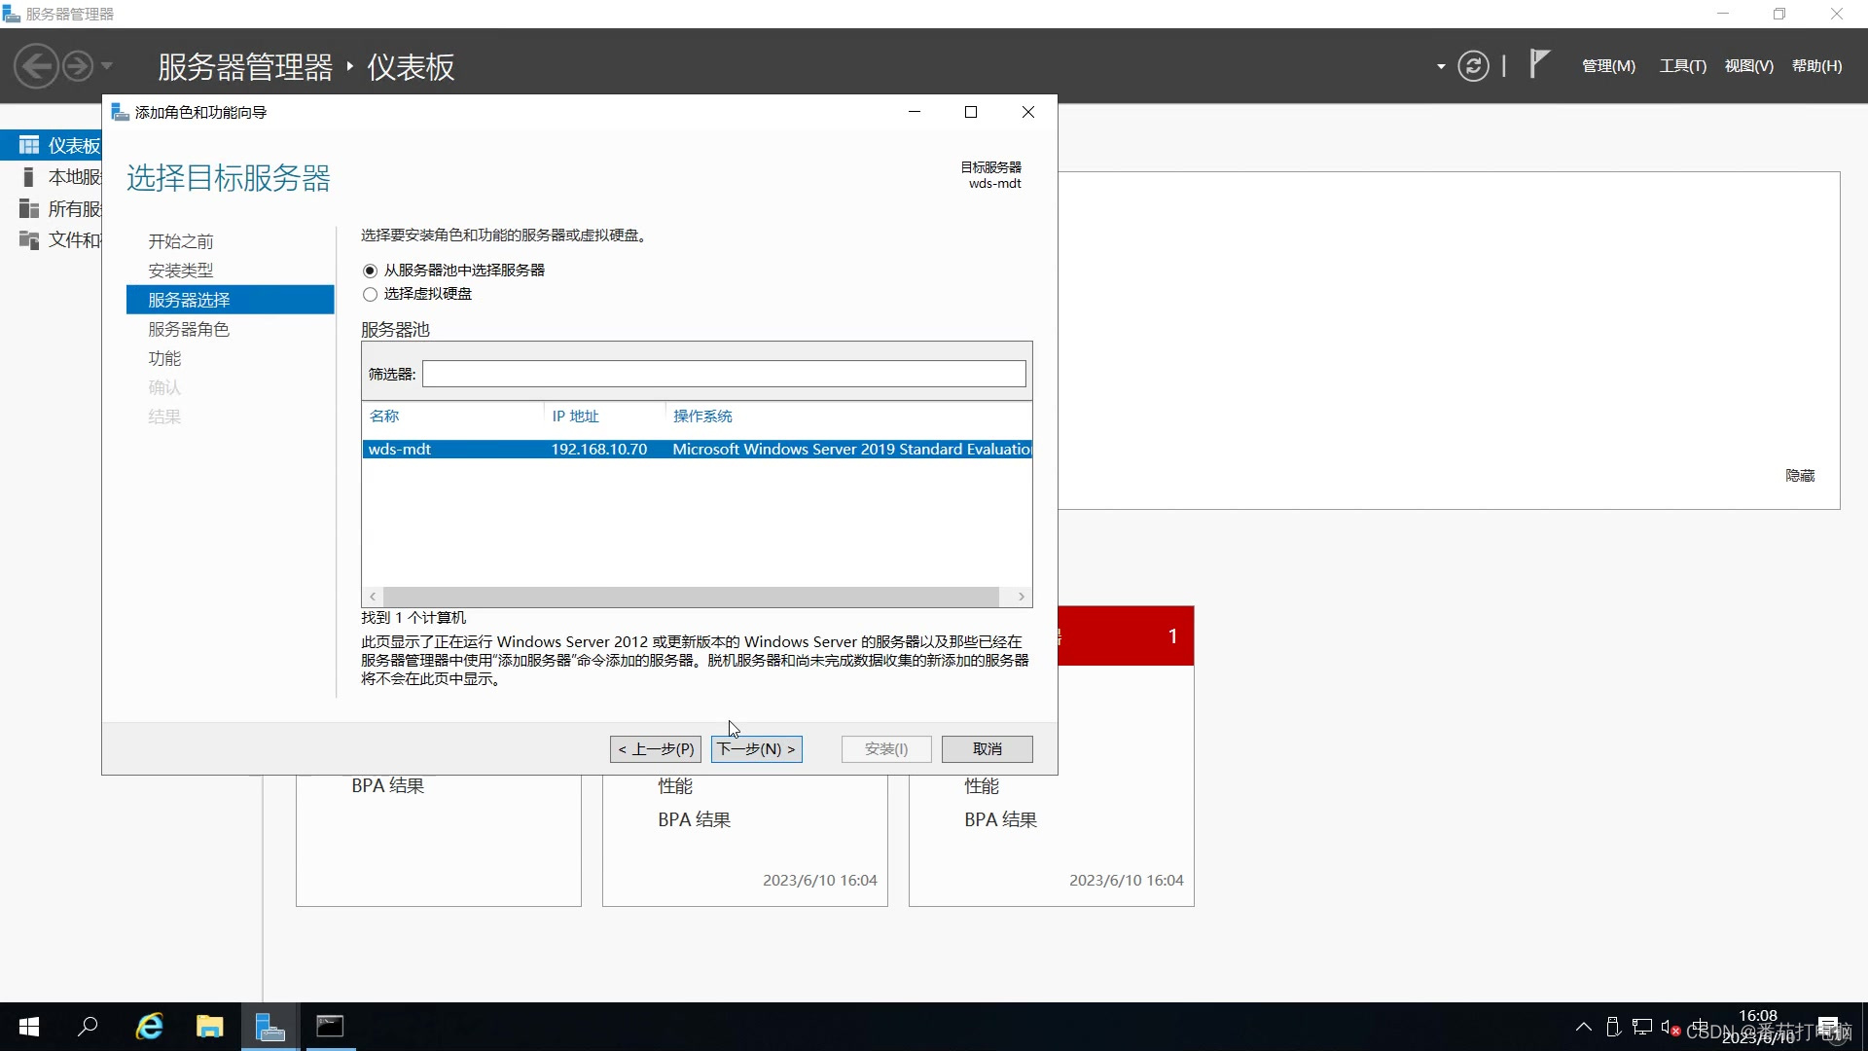Open the command prompt taskbar icon

(330, 1027)
